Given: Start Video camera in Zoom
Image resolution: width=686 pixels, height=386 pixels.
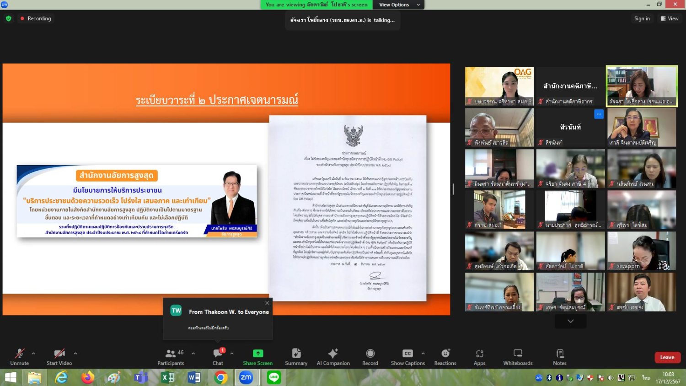Looking at the screenshot, I should (59, 354).
